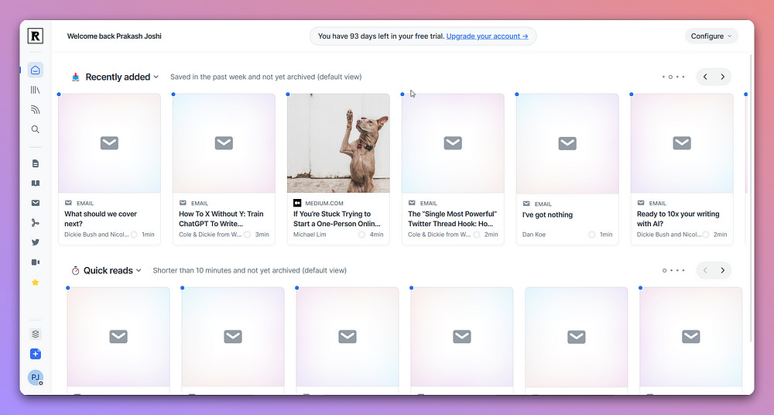Open the Tweets Twitter bird icon
The width and height of the screenshot is (774, 415).
(x=36, y=242)
